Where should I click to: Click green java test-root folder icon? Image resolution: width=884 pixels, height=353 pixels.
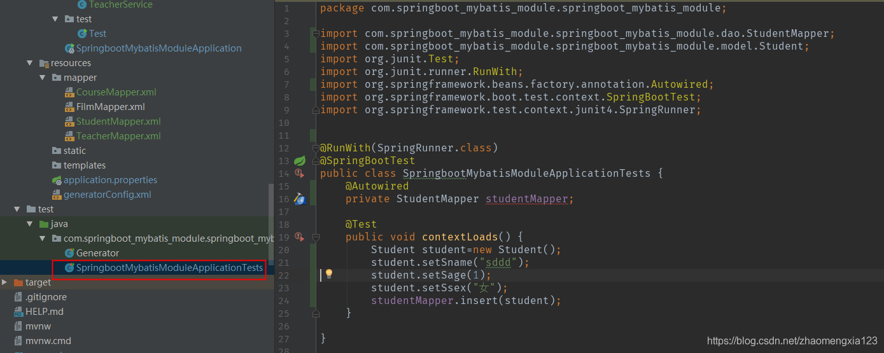45,224
